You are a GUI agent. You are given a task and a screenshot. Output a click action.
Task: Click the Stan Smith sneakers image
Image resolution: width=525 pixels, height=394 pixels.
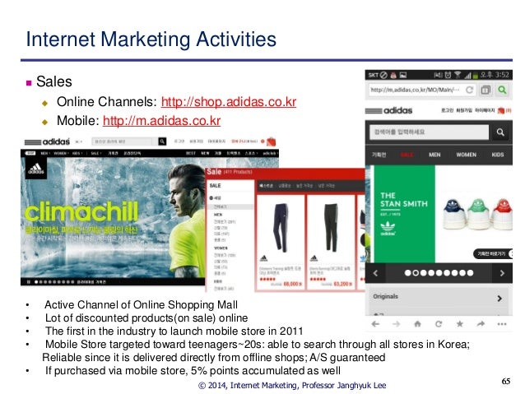(477, 214)
